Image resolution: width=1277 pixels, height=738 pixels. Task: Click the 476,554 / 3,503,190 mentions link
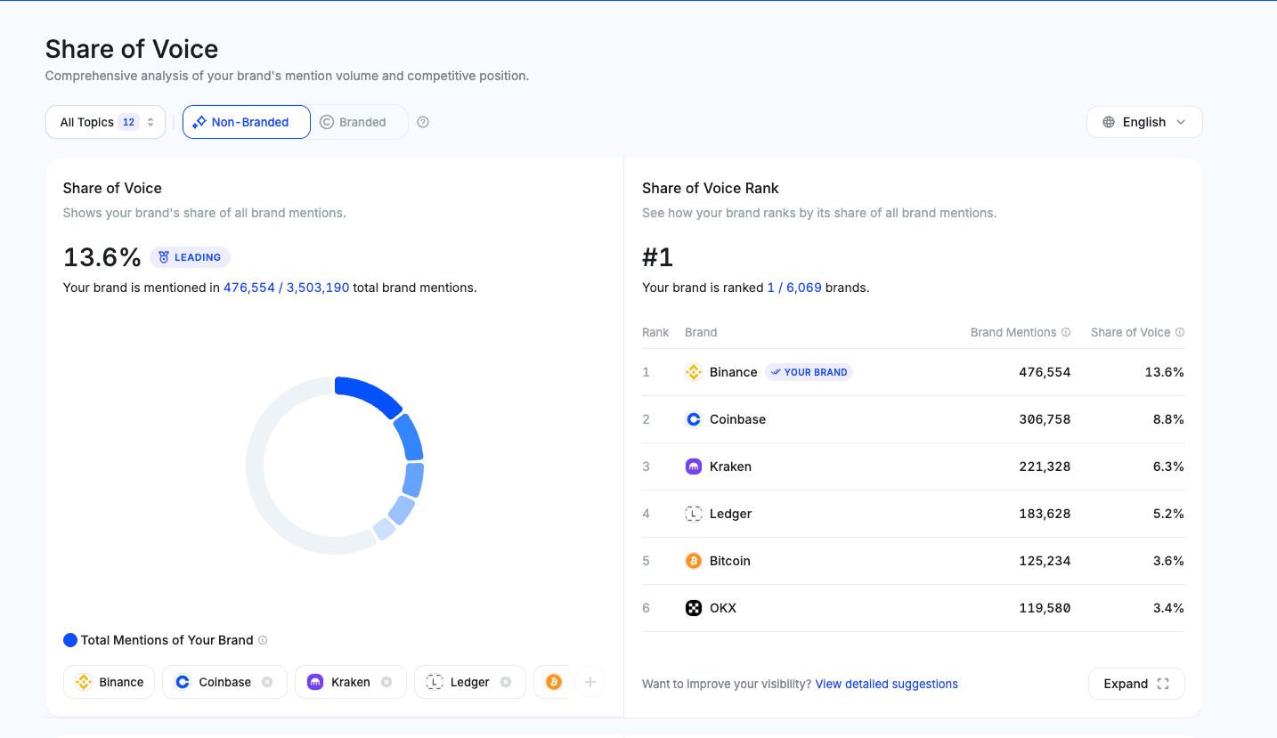286,288
